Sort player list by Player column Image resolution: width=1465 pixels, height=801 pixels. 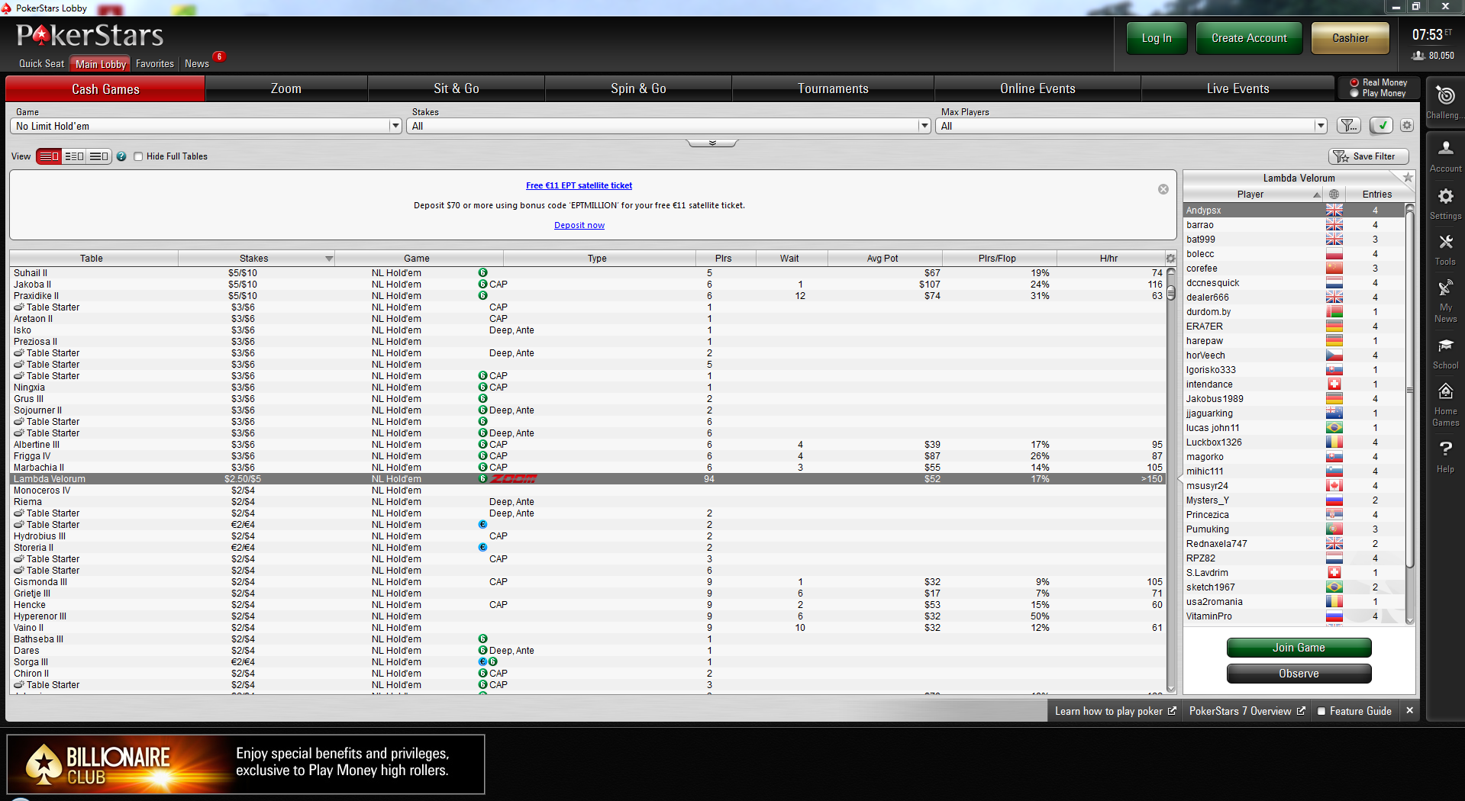[x=1253, y=195]
